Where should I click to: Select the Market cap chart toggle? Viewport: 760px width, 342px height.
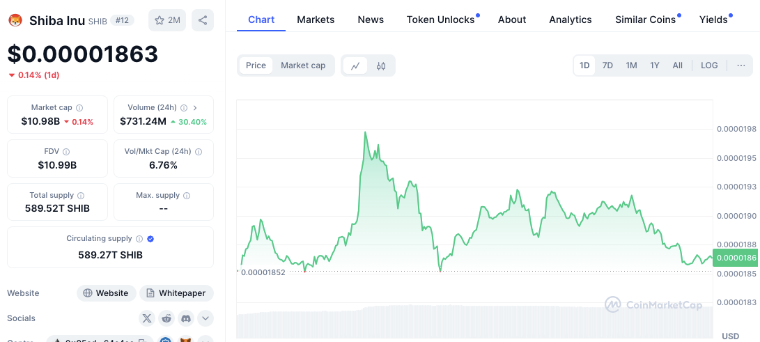303,65
